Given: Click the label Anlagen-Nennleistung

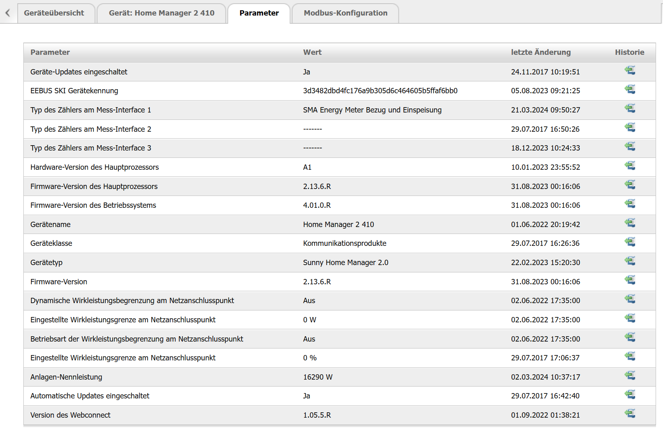Looking at the screenshot, I should point(66,377).
